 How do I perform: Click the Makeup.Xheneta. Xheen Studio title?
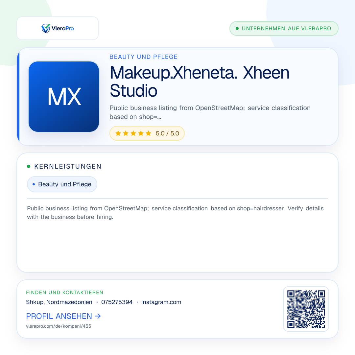tap(200, 82)
